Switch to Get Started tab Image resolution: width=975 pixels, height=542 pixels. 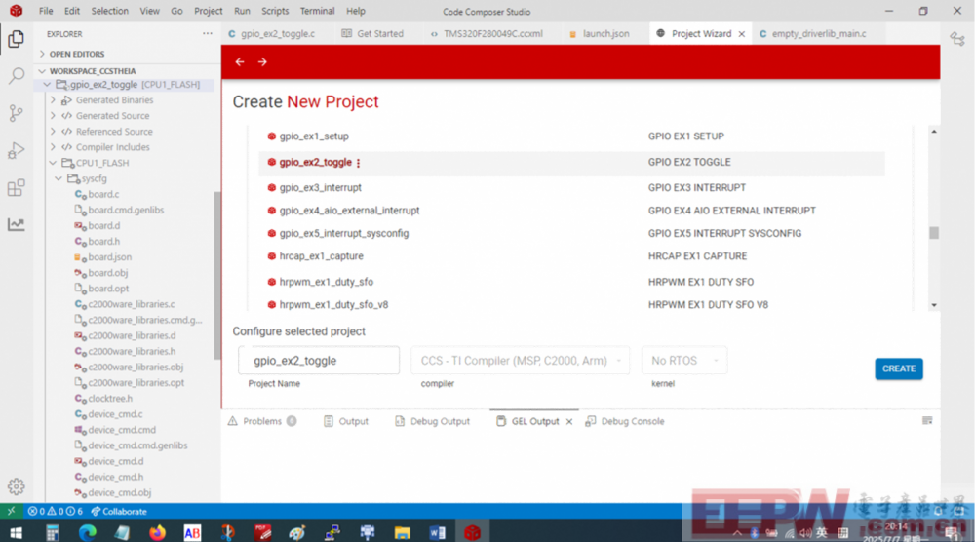[379, 34]
